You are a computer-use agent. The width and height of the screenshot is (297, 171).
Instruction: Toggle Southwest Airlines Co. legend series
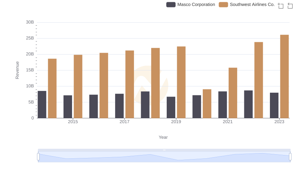click(x=247, y=4)
